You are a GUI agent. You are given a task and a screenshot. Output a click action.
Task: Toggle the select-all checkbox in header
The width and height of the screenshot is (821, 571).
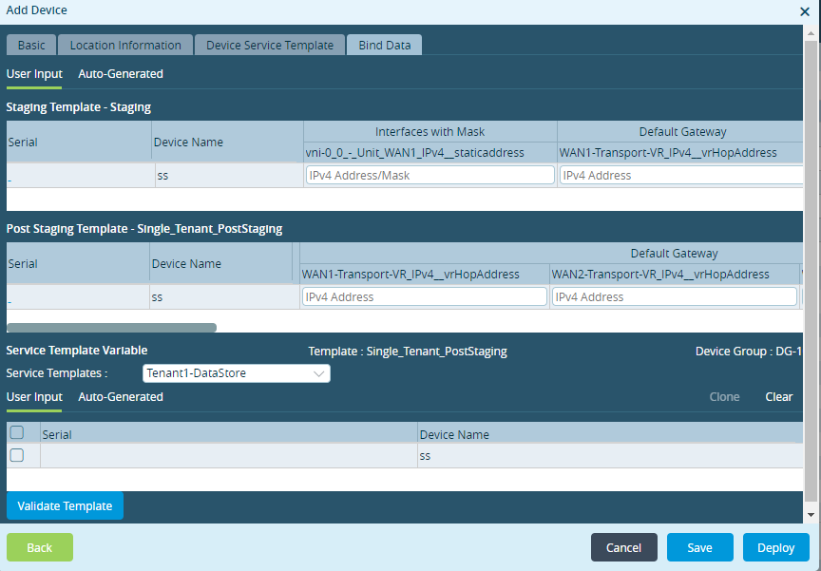pos(16,433)
